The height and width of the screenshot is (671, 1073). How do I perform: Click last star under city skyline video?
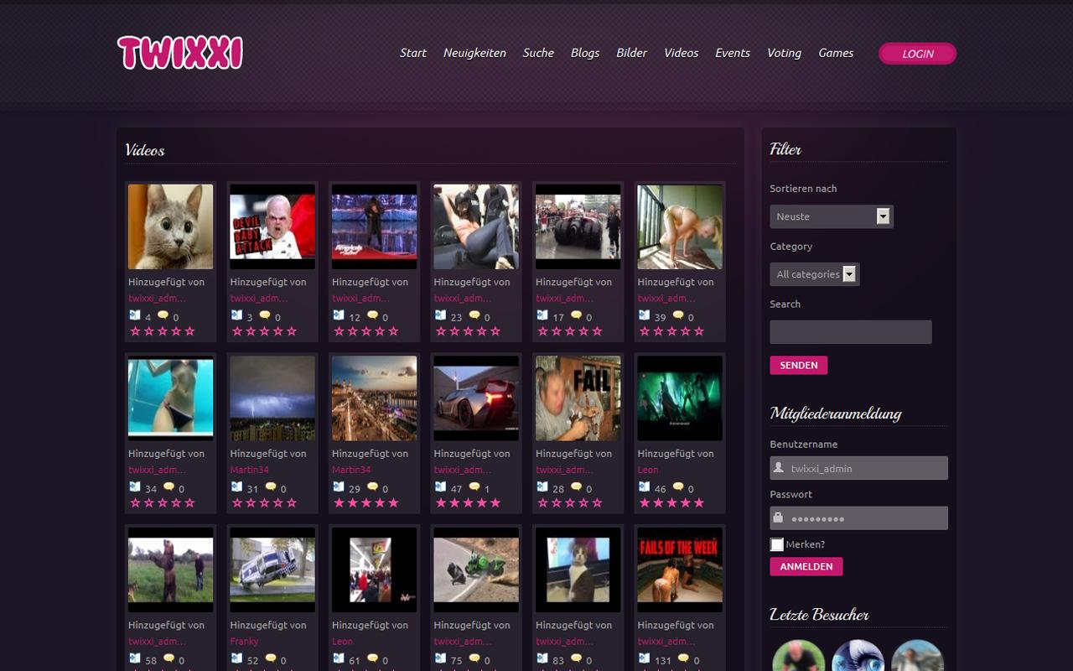tap(393, 503)
